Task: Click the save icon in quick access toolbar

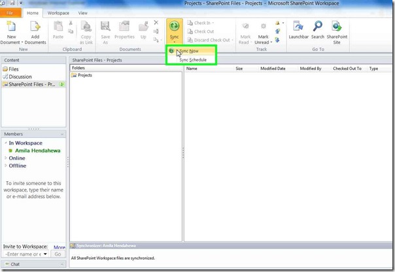Action: pos(12,3)
